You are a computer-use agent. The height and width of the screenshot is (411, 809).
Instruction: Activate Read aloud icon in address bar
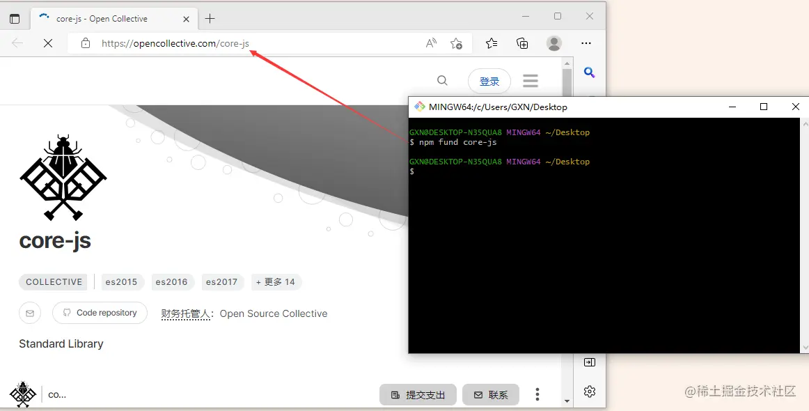pos(431,43)
